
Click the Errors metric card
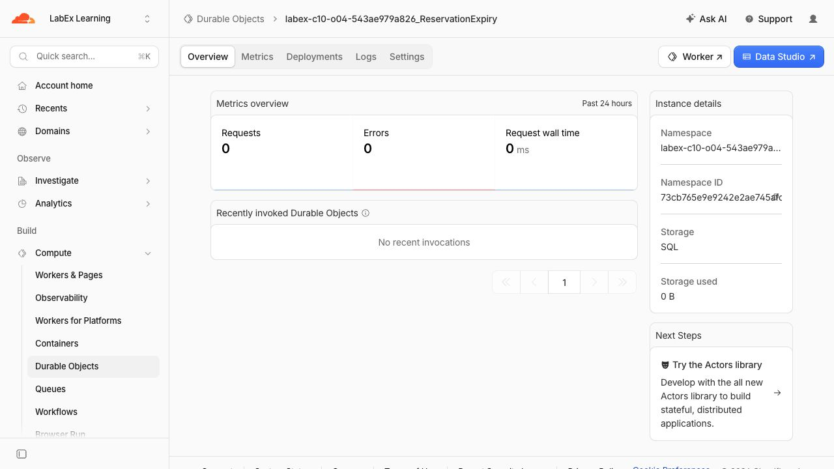pos(424,152)
